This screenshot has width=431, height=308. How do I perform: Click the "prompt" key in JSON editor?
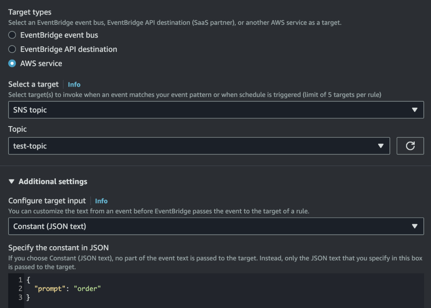click(50, 288)
